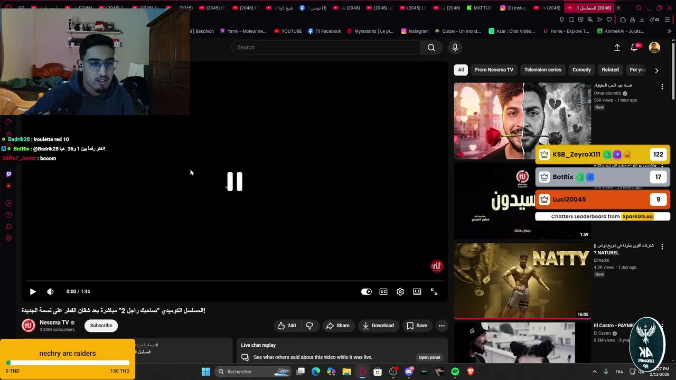Open extensions icon in Opera sidebar
Viewport: 676px width, 380px height.
[x=8, y=226]
